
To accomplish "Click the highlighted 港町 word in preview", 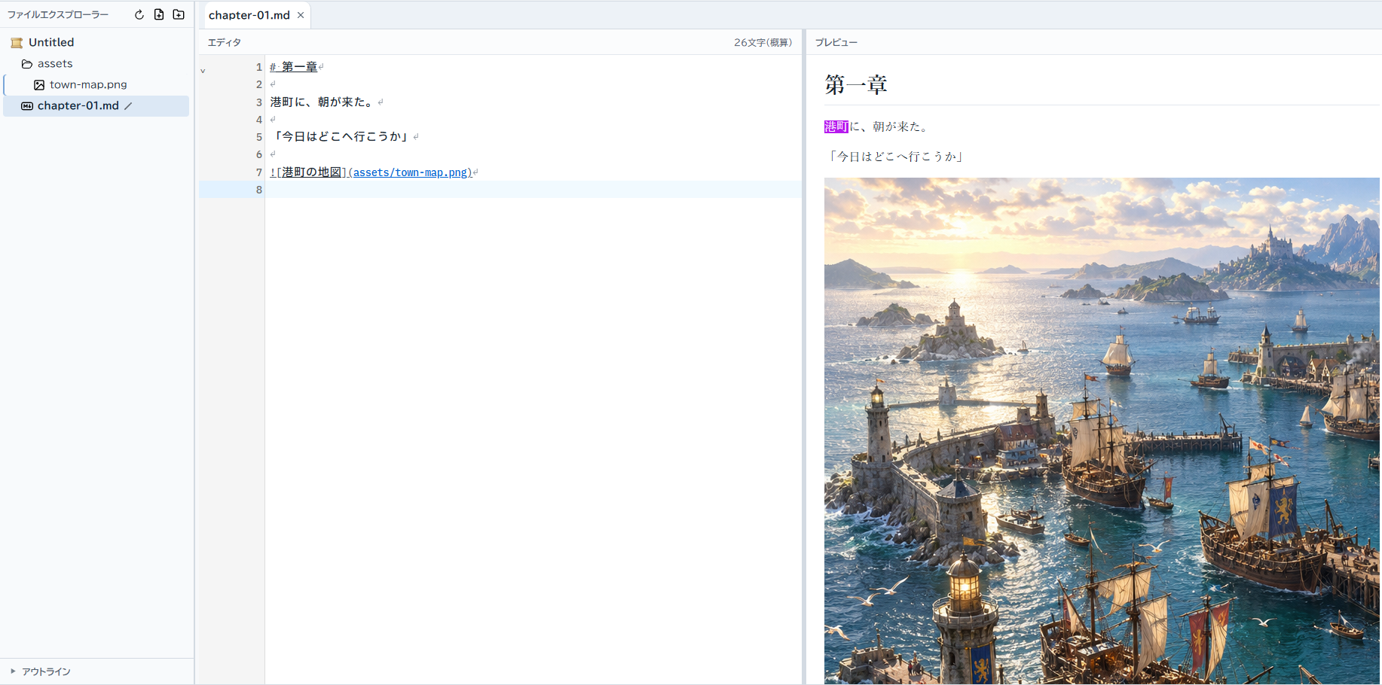I will pos(836,126).
